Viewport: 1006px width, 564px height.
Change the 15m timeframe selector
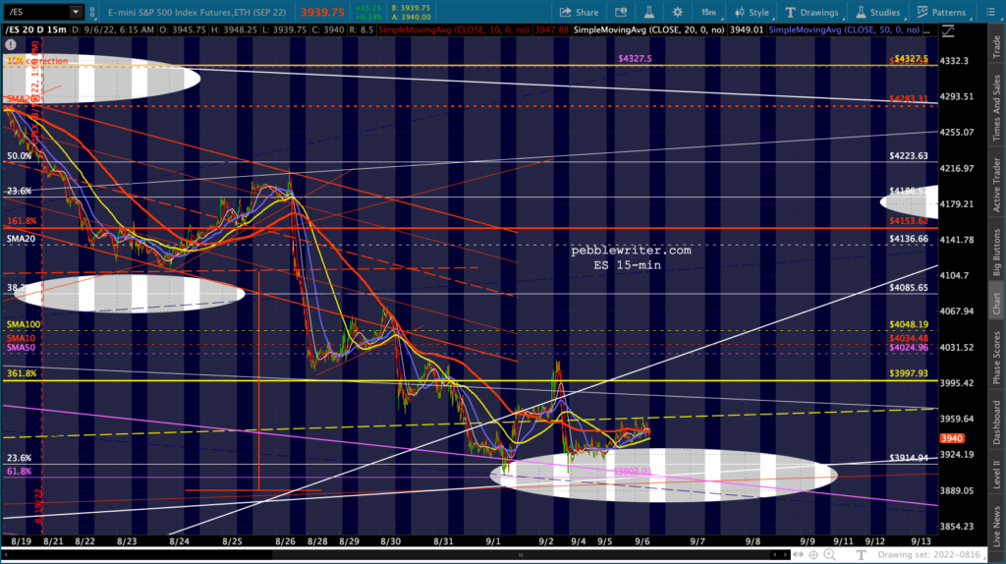708,13
